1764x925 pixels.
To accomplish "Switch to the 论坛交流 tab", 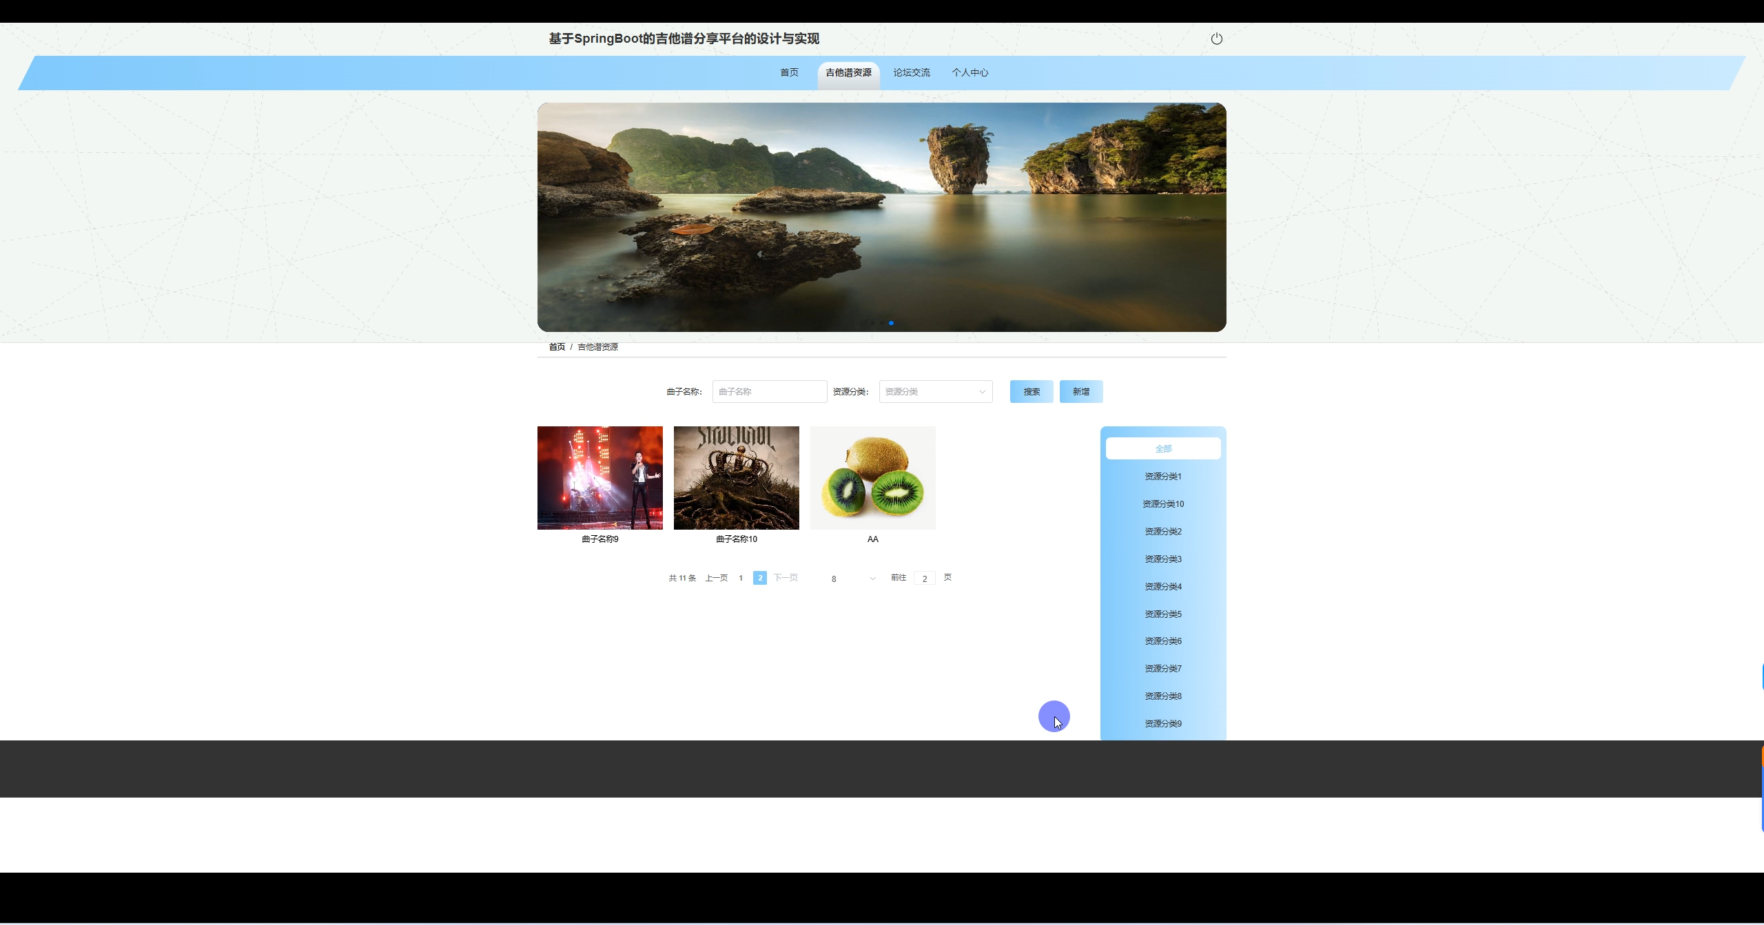I will tap(911, 72).
